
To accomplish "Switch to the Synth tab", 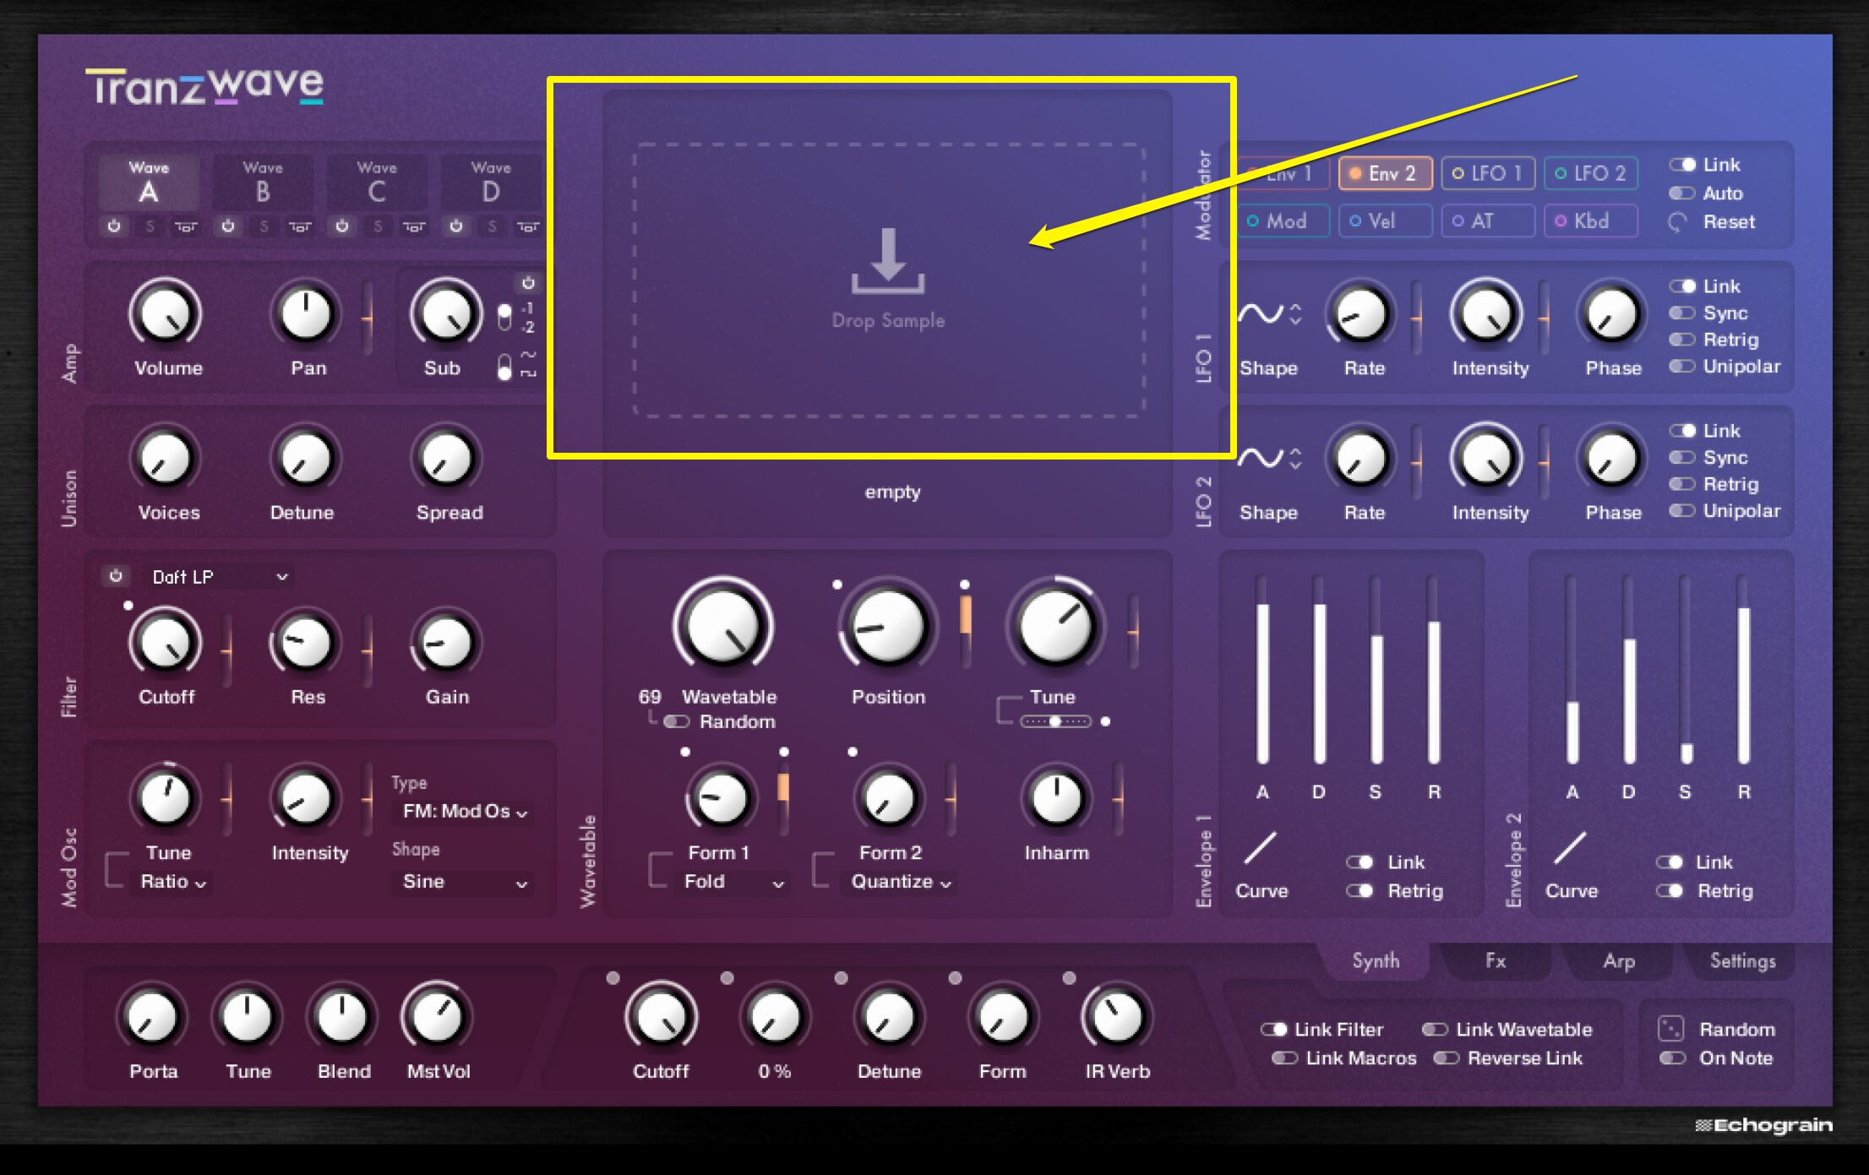I will tap(1376, 960).
